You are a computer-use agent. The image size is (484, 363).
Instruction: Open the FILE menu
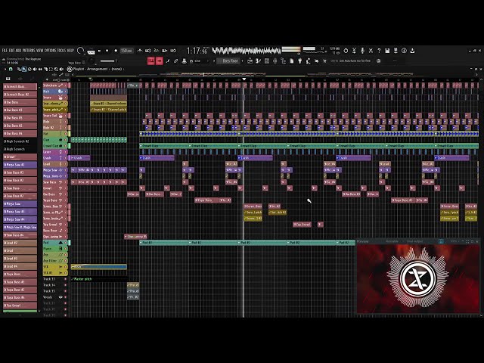(5, 51)
